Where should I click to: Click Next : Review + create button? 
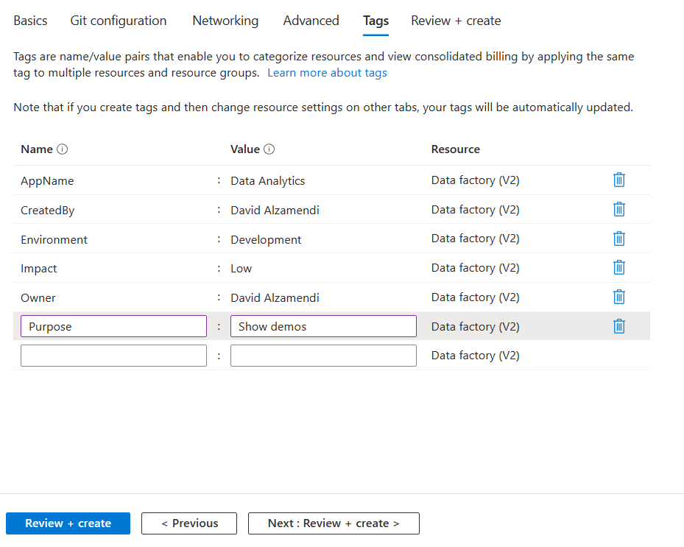pos(334,523)
